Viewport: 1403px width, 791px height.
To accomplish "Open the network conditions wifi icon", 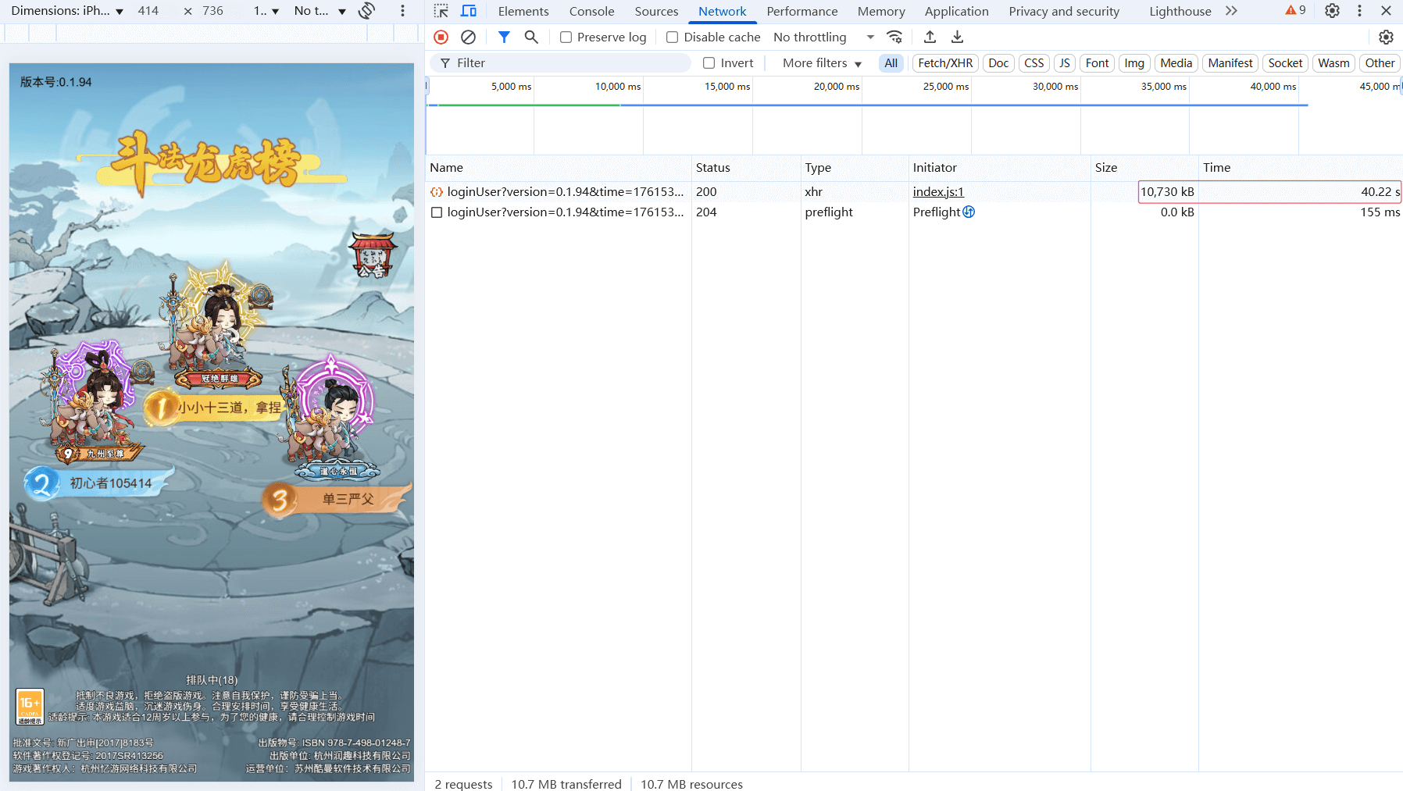I will pos(894,37).
